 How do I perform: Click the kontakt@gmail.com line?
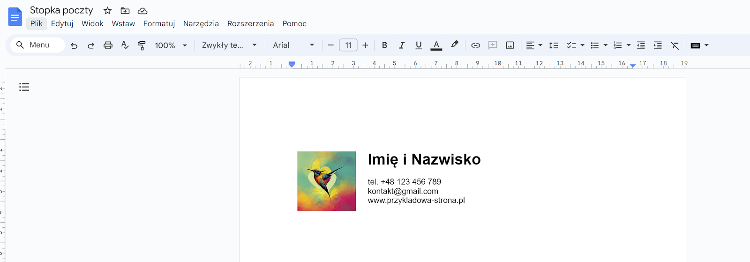point(403,191)
